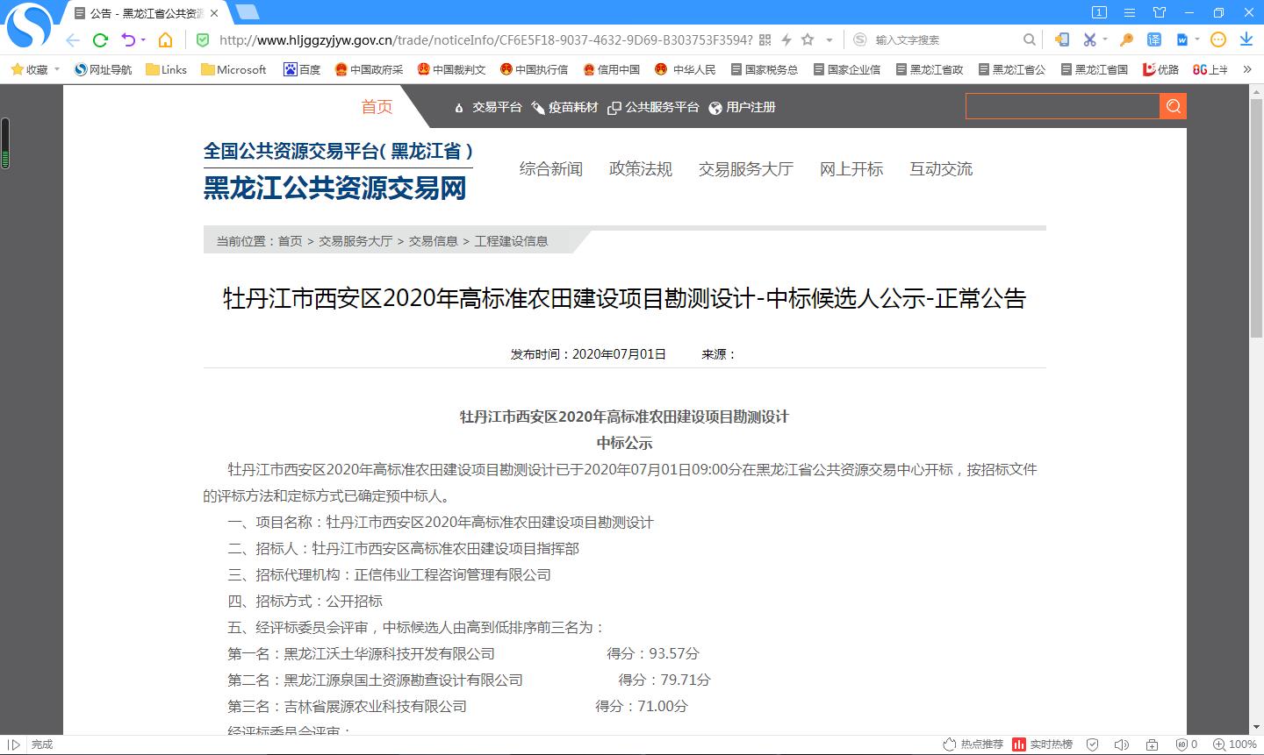Toggle the left sidebar panel button
The image size is (1264, 755).
(13, 744)
